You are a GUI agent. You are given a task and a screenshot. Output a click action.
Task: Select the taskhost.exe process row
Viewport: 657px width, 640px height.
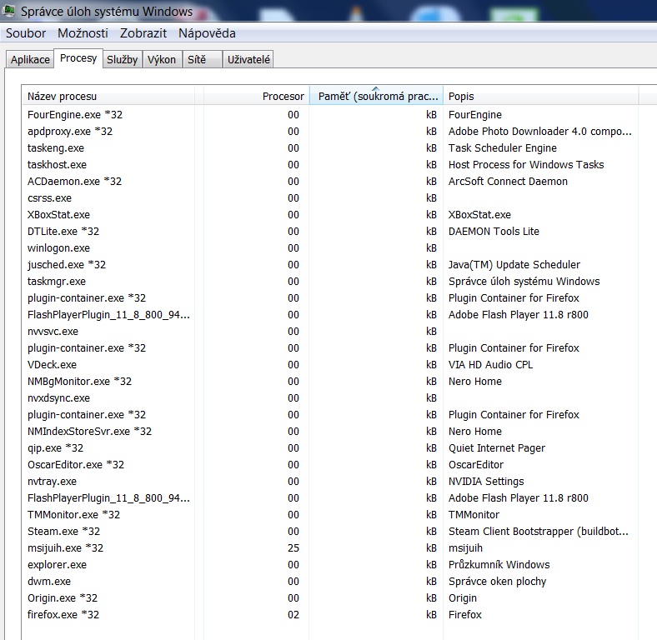click(x=329, y=165)
